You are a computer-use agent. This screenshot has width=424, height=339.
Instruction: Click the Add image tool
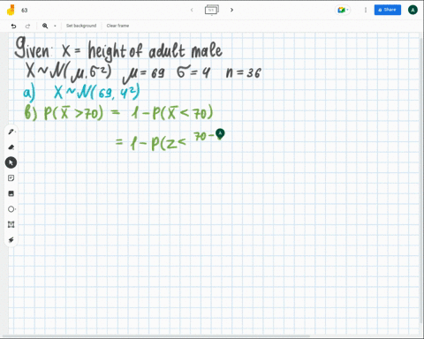(x=11, y=193)
